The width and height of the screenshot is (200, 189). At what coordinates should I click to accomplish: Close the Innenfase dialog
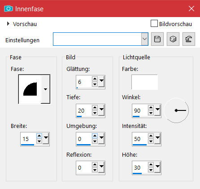point(191,9)
